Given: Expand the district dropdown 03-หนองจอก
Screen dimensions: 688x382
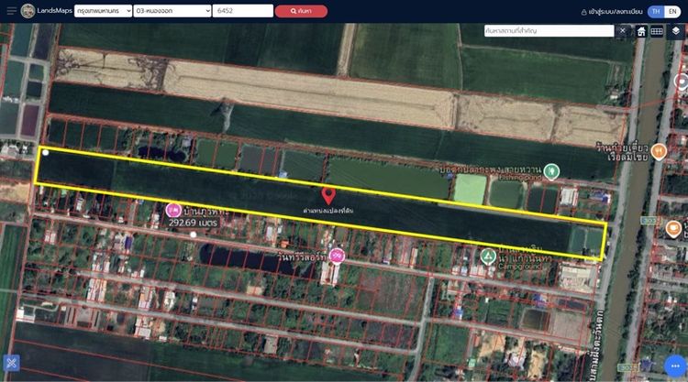Looking at the screenshot, I should click(x=172, y=11).
